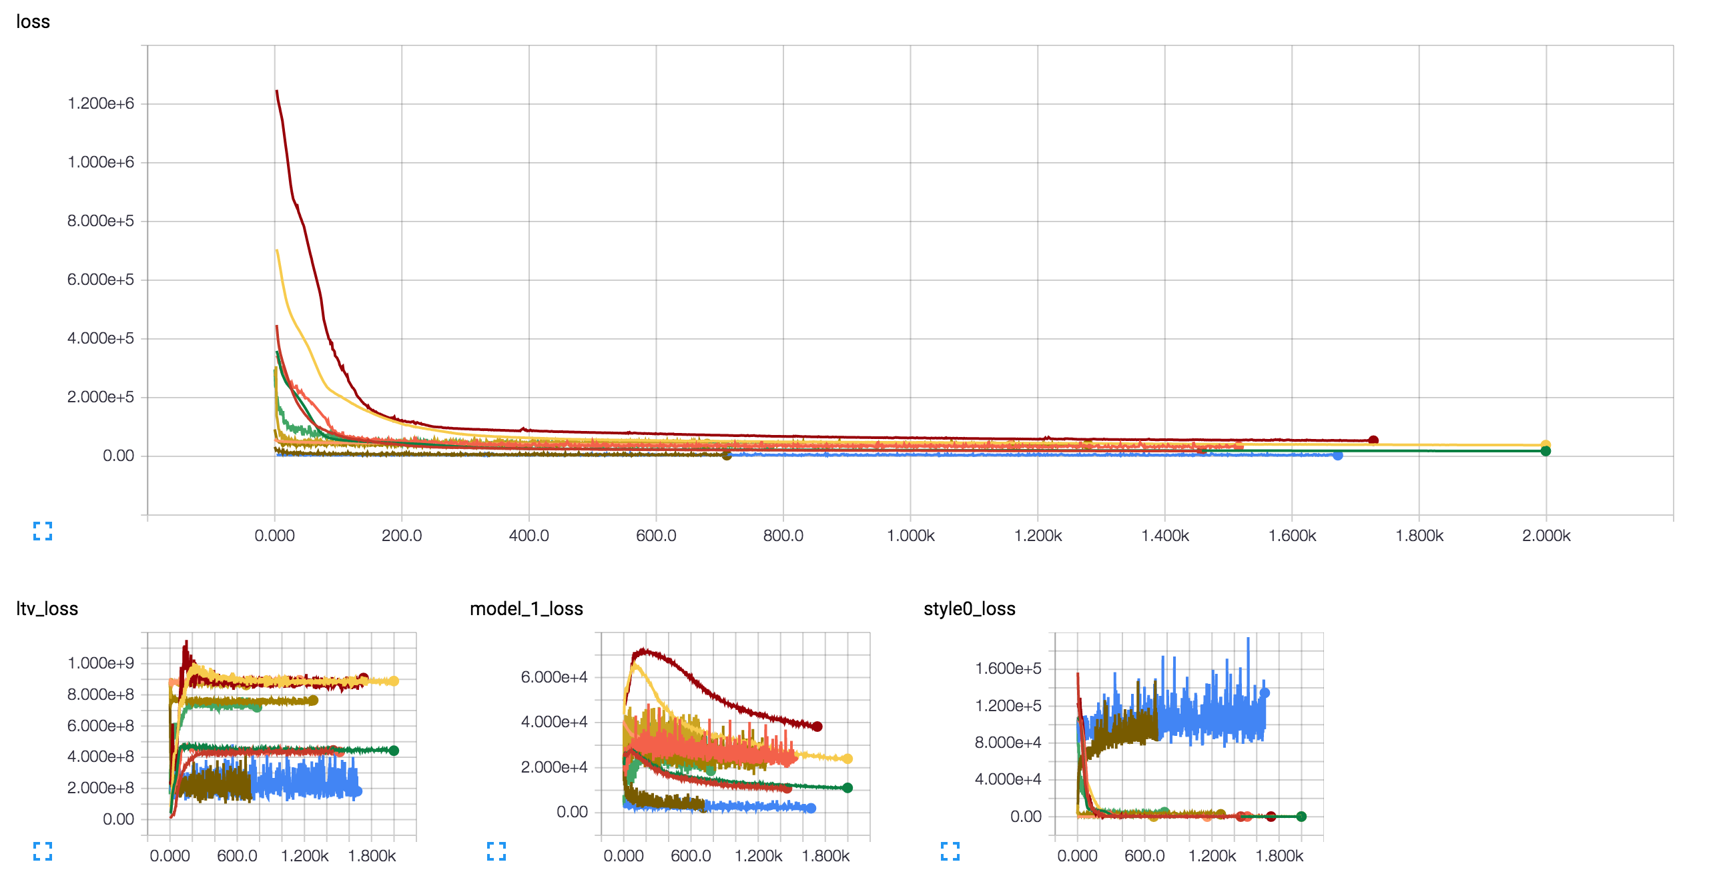Click the 800.0 x-axis label on loss chart
Image resolution: width=1719 pixels, height=886 pixels.
(783, 536)
